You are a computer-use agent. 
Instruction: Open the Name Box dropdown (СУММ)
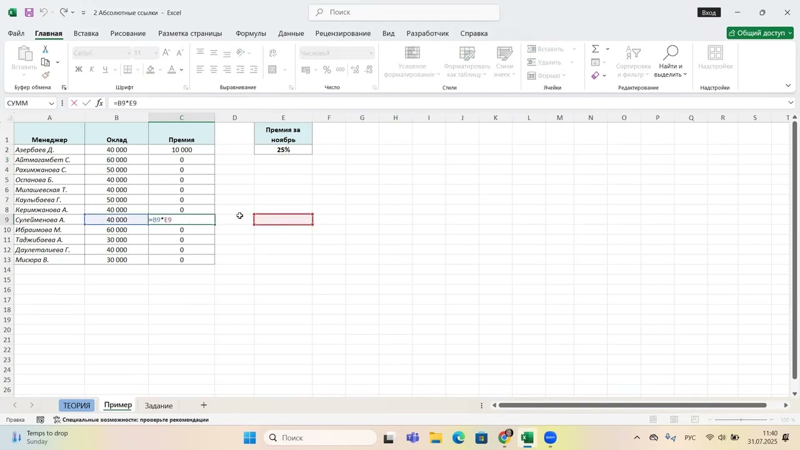click(51, 103)
